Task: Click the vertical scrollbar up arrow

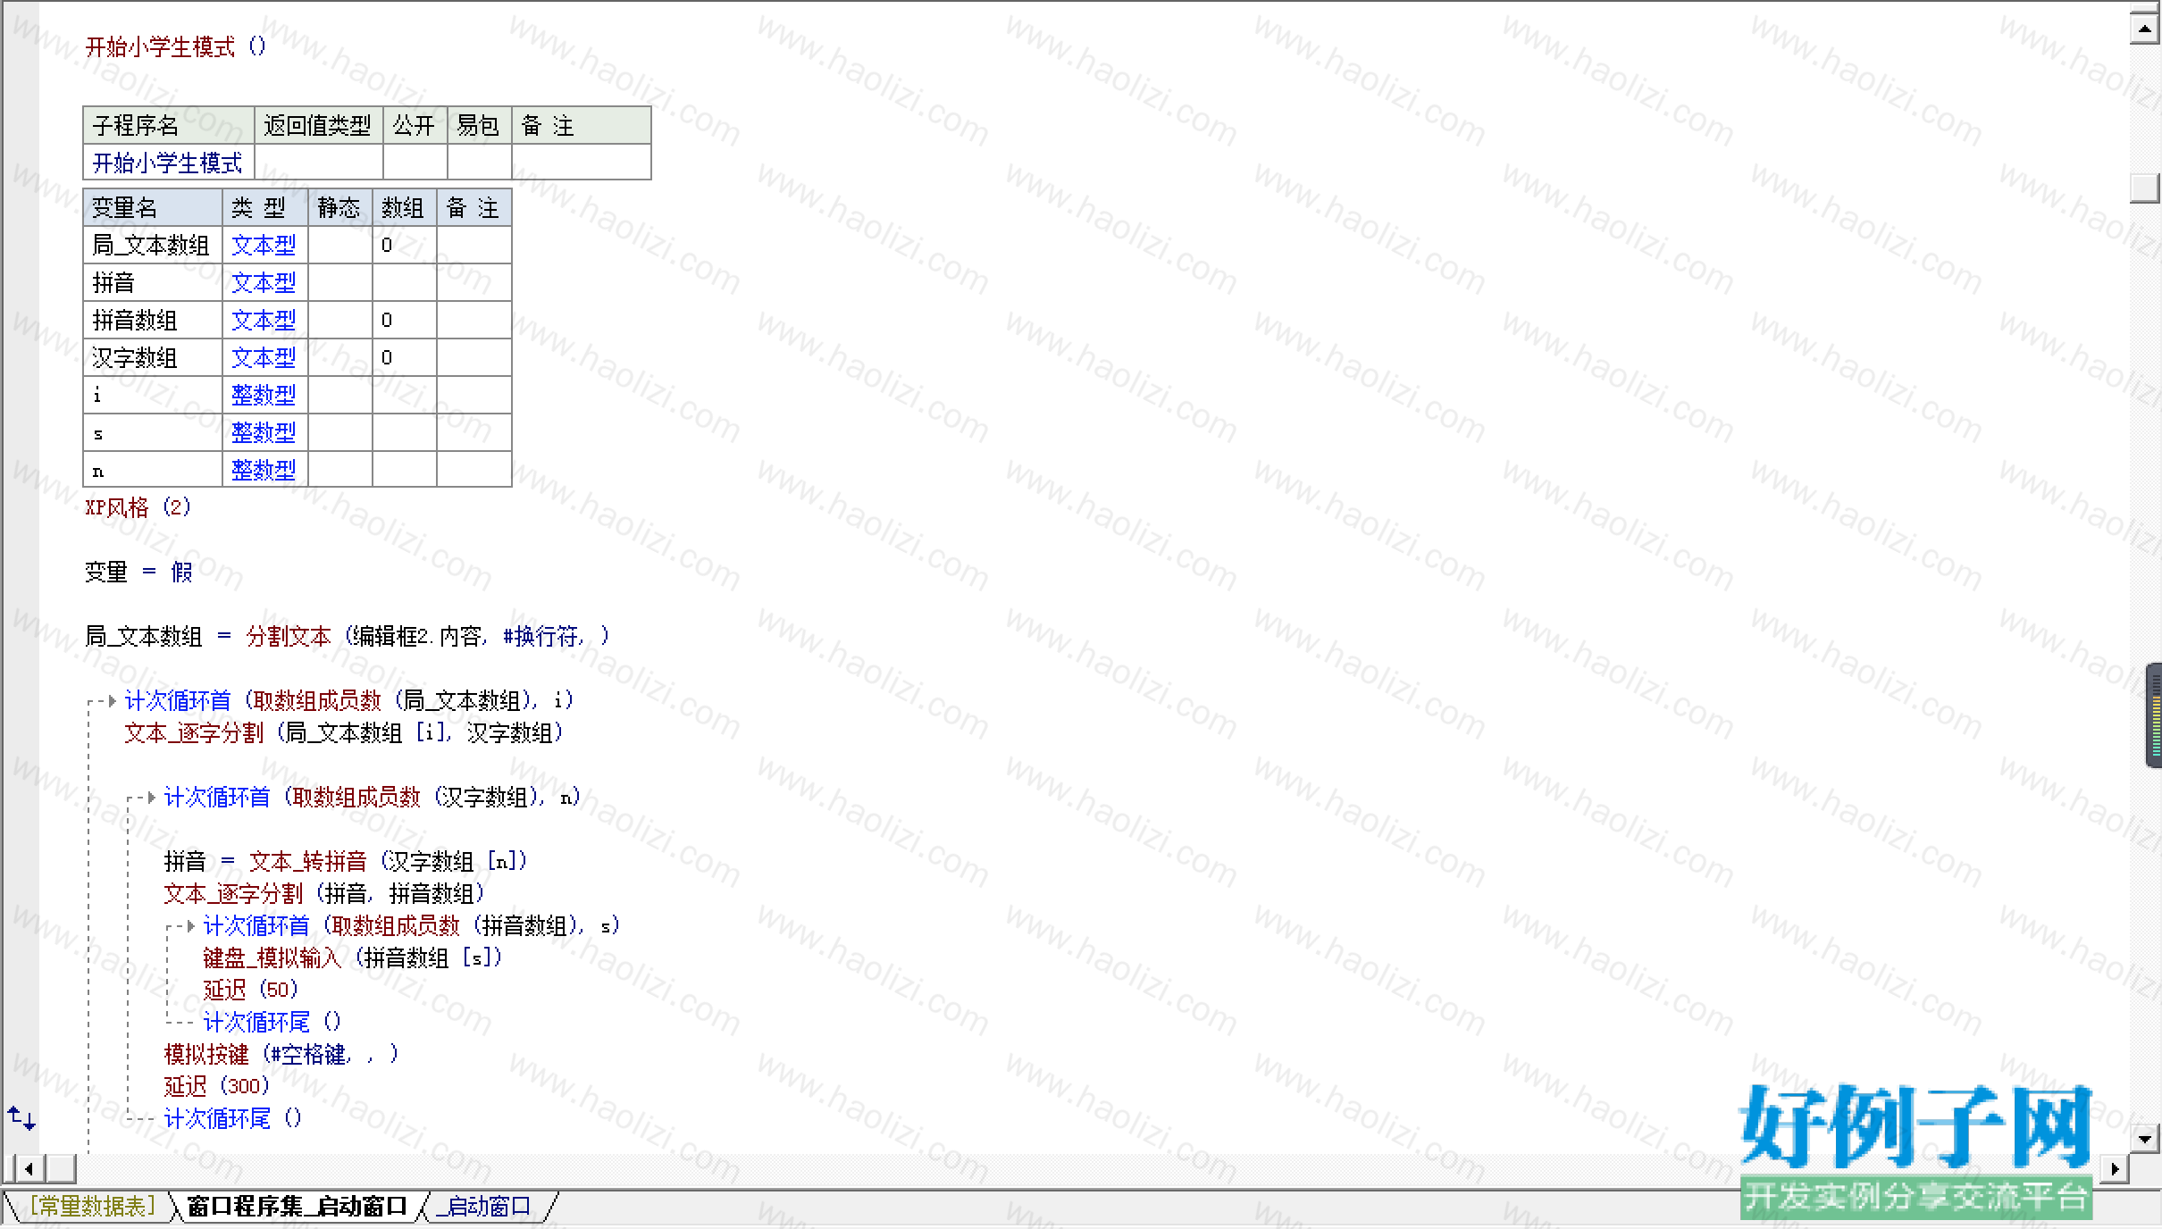Action: 2145,29
